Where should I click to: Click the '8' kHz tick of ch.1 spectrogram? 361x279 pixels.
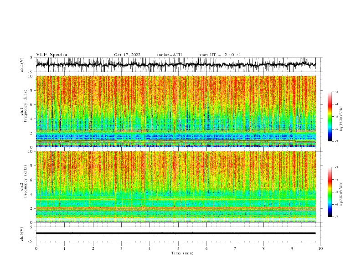[x=32, y=90]
